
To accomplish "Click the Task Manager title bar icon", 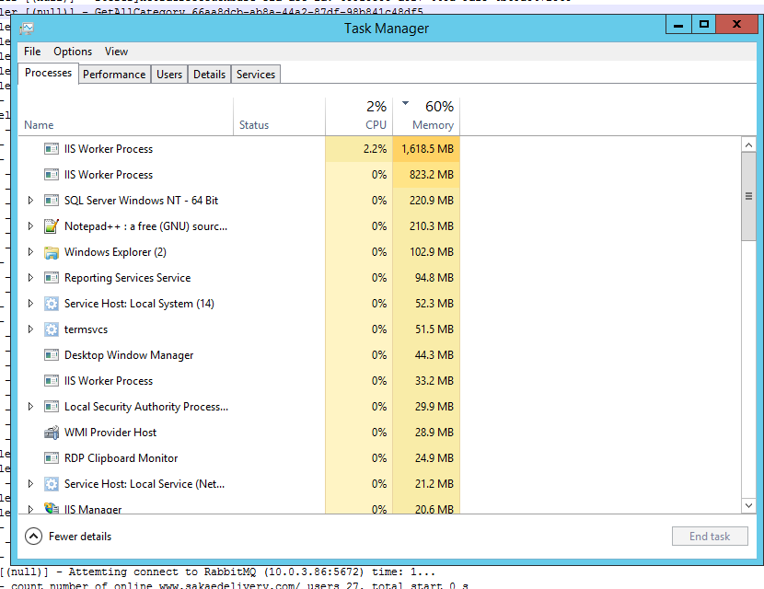I will [27, 28].
